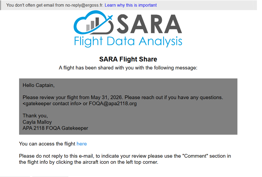This screenshot has height=177, width=262.
Task: Click the "Learn why this is important" link
Action: [x=130, y=5]
